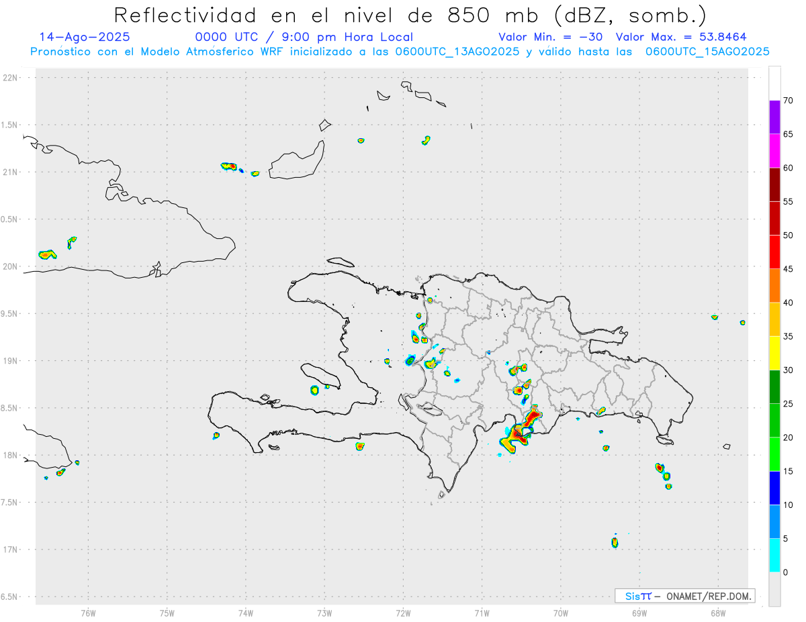The height and width of the screenshot is (622, 806).
Task: Click the purple 65-70 dBZ legend swatch
Action: [774, 117]
